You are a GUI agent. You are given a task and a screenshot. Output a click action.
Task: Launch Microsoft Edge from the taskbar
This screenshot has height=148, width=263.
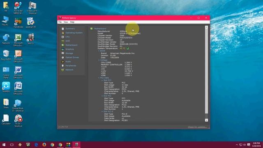coord(36,145)
